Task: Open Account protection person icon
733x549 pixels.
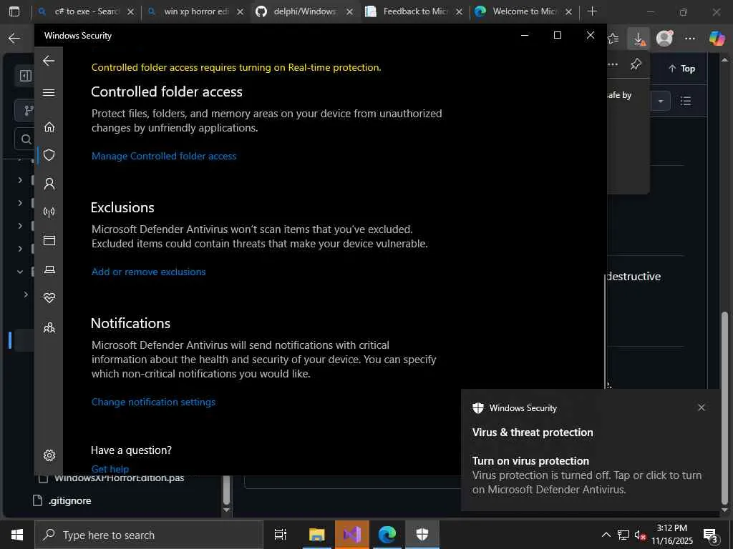Action: tap(49, 184)
